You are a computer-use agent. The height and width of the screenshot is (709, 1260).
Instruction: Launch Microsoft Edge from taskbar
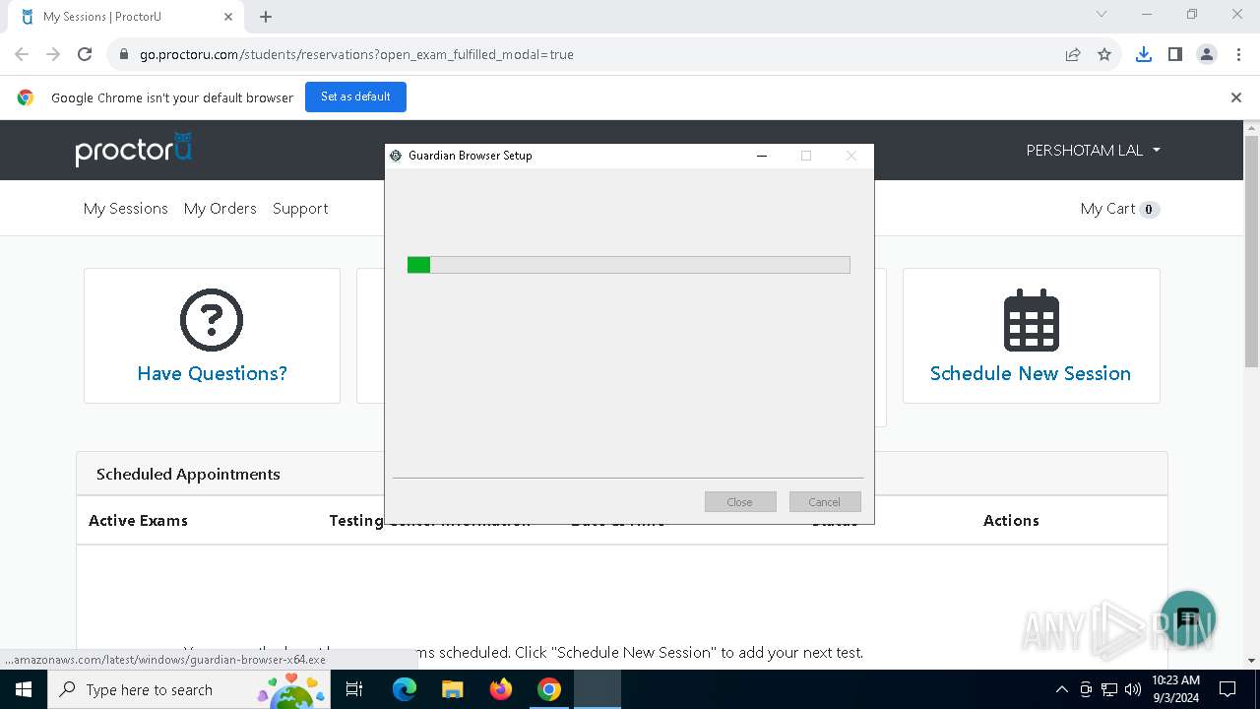pyautogui.click(x=405, y=689)
